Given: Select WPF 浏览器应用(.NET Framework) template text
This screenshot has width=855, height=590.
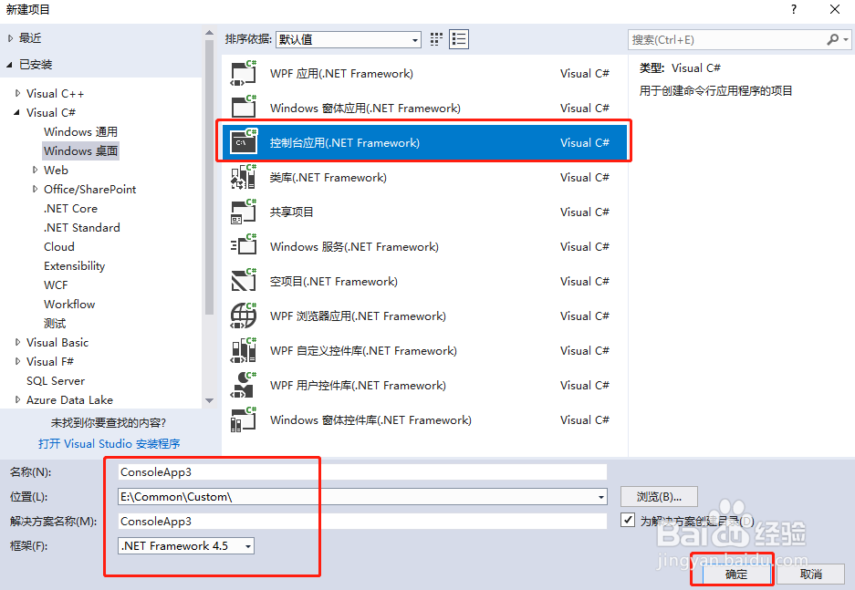Looking at the screenshot, I should coord(358,316).
